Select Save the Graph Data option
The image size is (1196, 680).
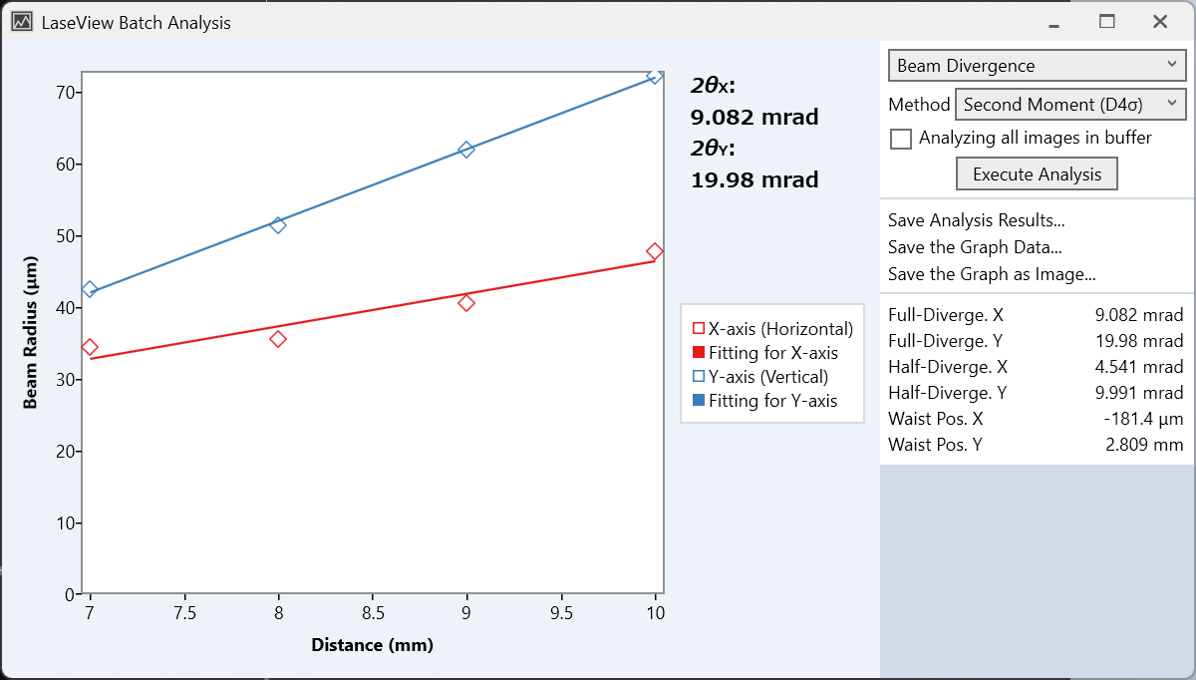974,247
